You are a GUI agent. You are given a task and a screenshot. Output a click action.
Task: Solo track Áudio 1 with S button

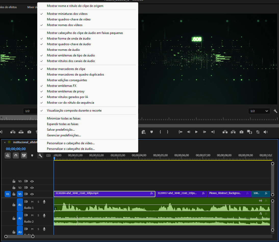(38, 202)
